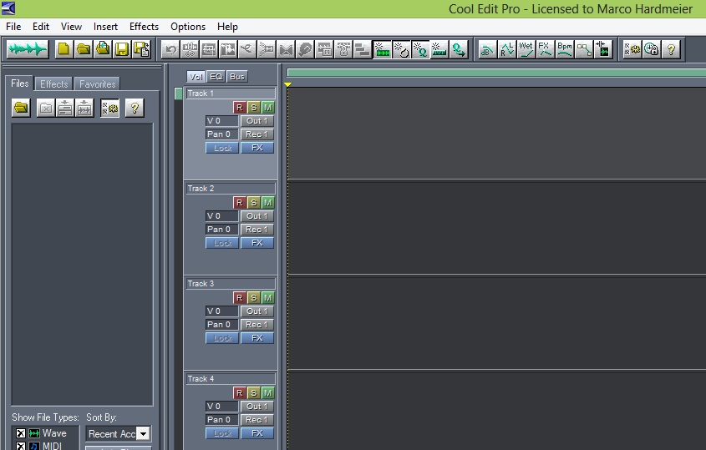Screen dimensions: 706x450
Task: Mute Track 1 with M button
Action: tap(267, 108)
